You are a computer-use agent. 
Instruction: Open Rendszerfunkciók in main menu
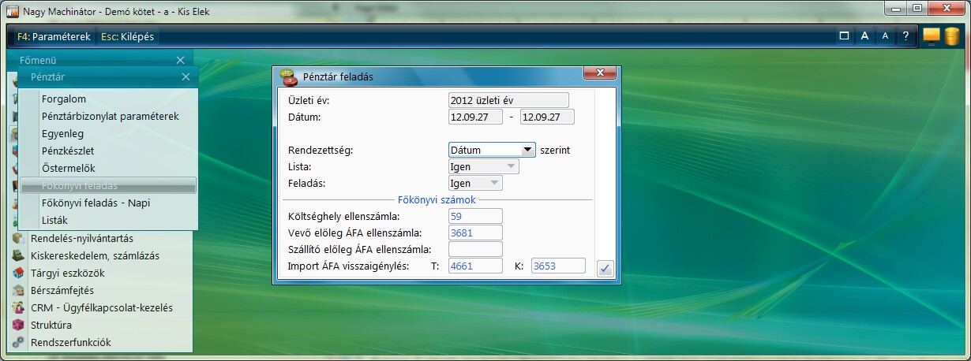70,342
